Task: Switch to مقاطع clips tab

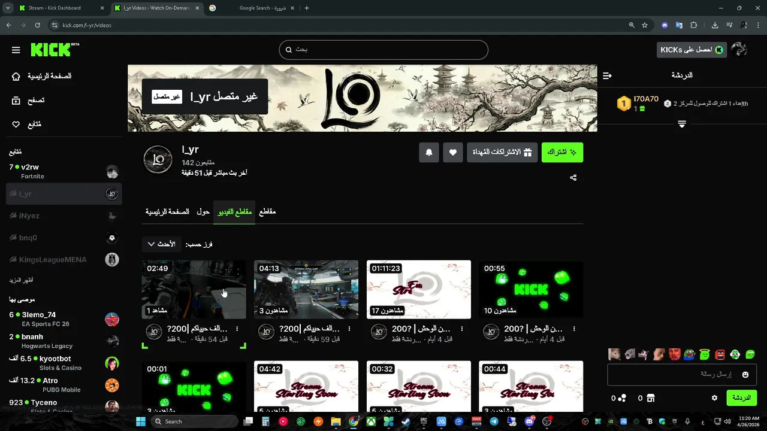Action: (267, 212)
